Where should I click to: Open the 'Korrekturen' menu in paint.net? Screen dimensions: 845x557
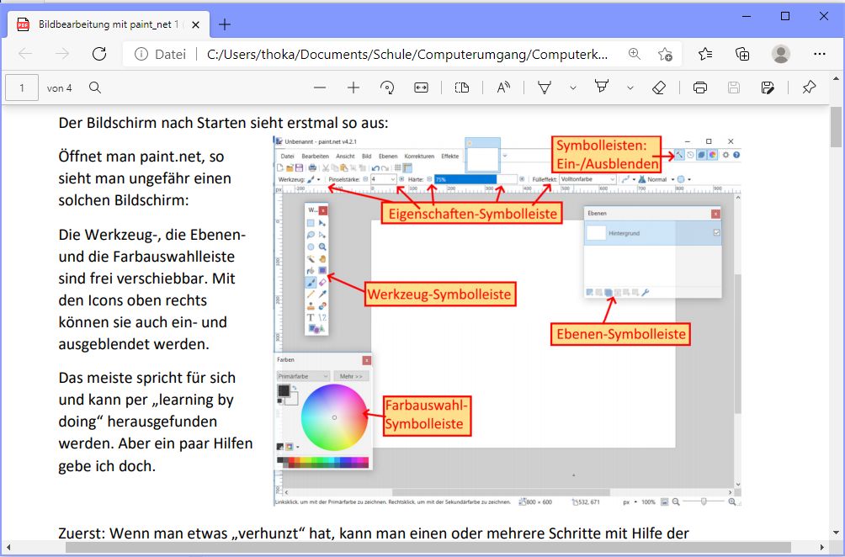coord(419,156)
